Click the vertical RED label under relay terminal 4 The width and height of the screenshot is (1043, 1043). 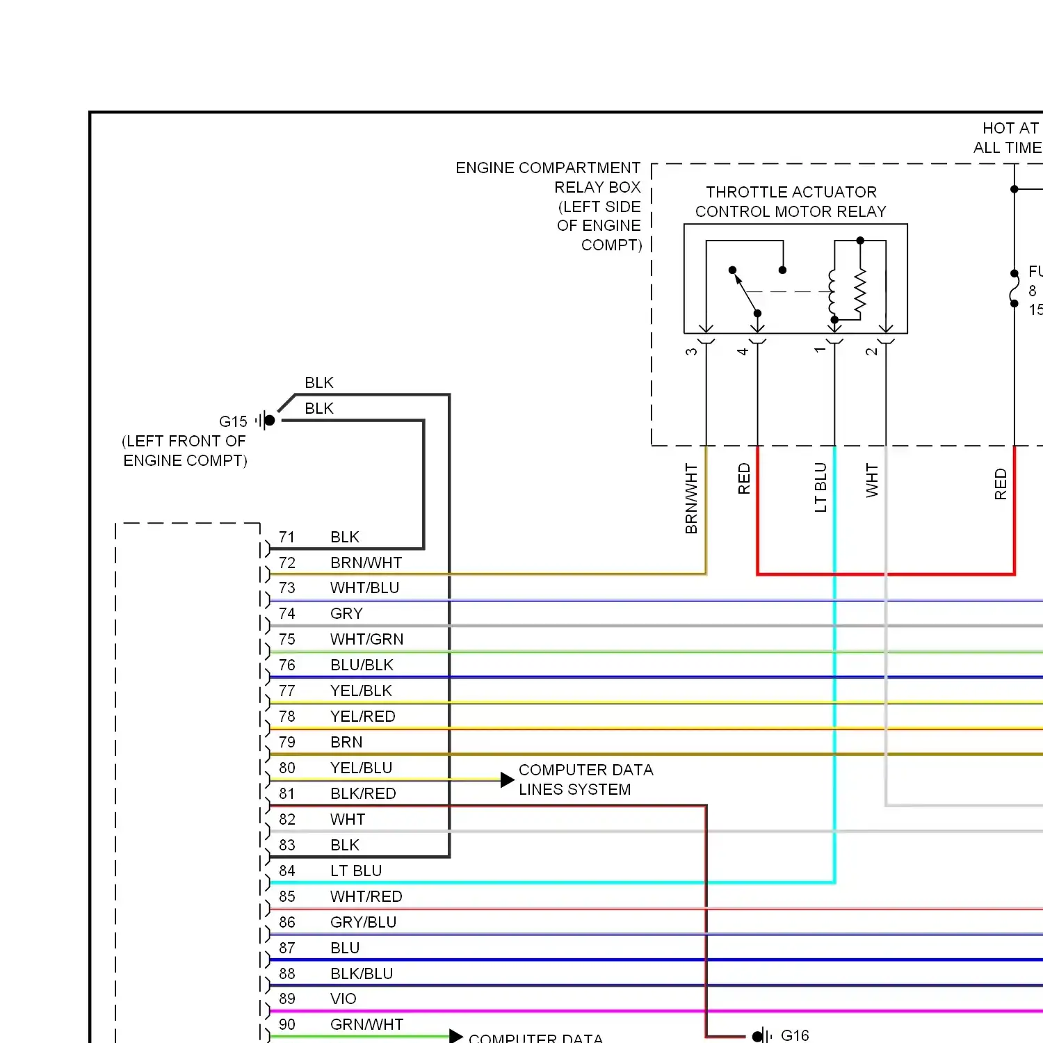point(744,479)
